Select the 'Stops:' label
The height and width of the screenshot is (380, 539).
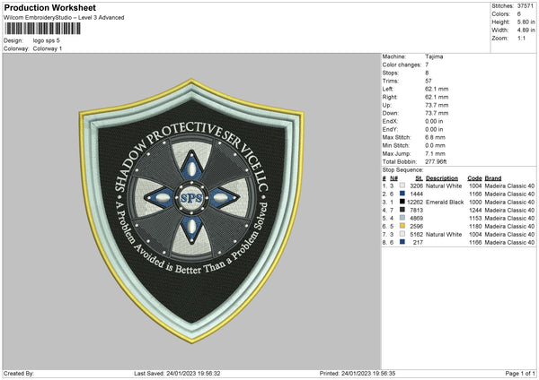tap(391, 73)
